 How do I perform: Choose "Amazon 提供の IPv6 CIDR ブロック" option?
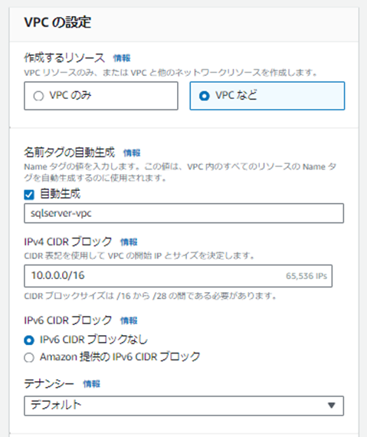(x=29, y=357)
